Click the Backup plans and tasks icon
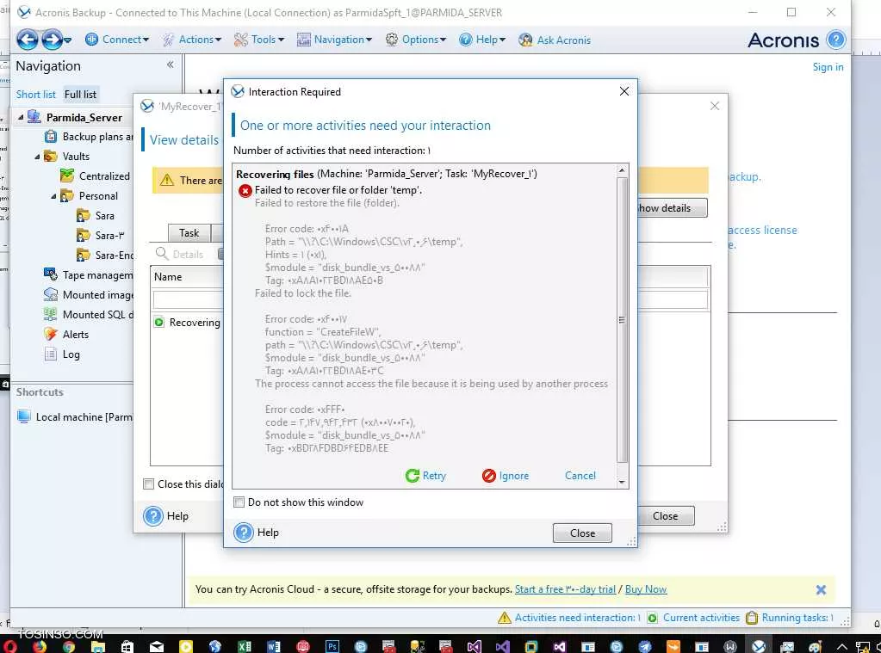The image size is (881, 653). 51,137
